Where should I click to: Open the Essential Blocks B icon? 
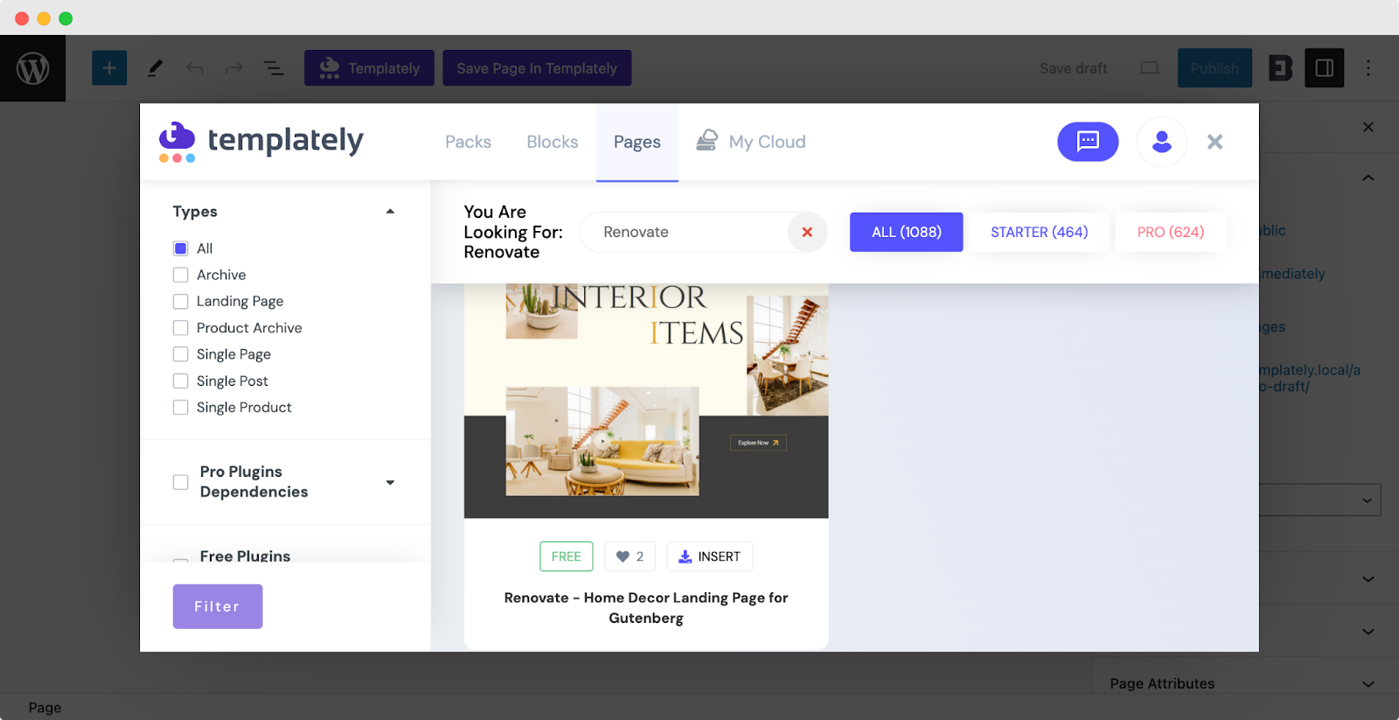(1280, 68)
